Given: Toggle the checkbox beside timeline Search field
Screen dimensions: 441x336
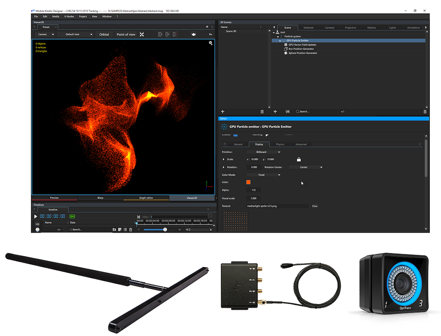Looking at the screenshot, I should click(65, 230).
